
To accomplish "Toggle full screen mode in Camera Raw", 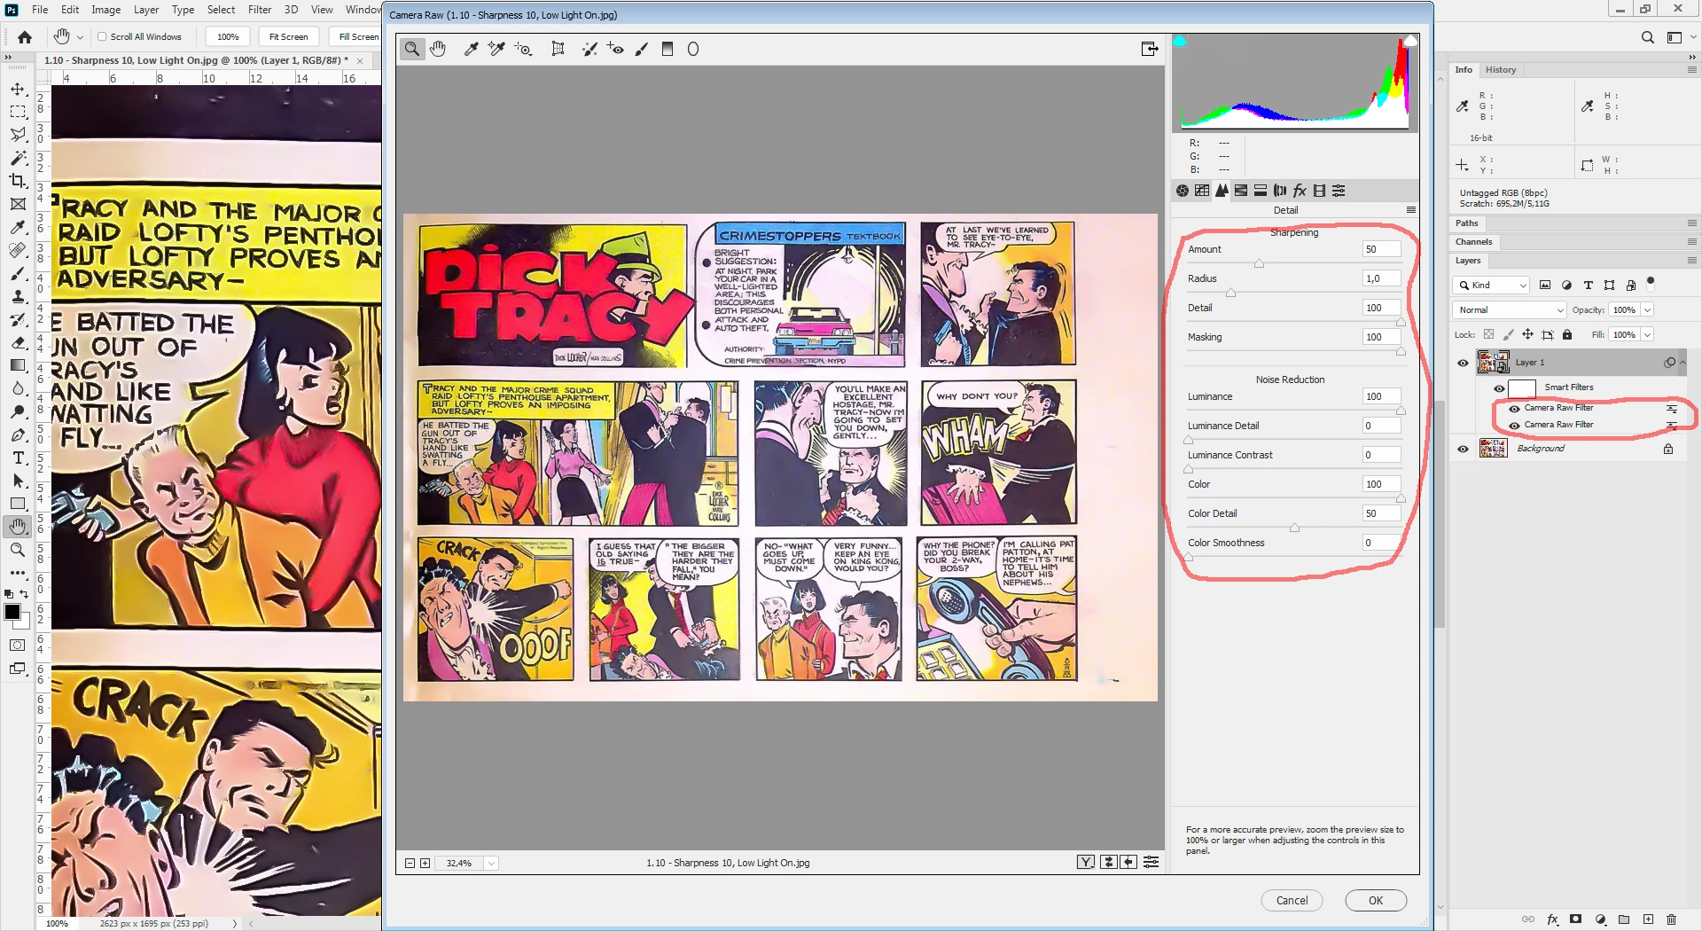I will point(1149,49).
